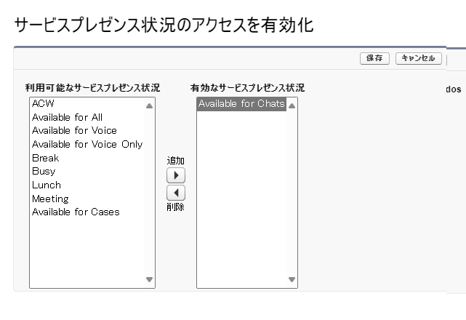466x320 pixels.
Task: Click the 保存 button
Action: click(x=374, y=58)
